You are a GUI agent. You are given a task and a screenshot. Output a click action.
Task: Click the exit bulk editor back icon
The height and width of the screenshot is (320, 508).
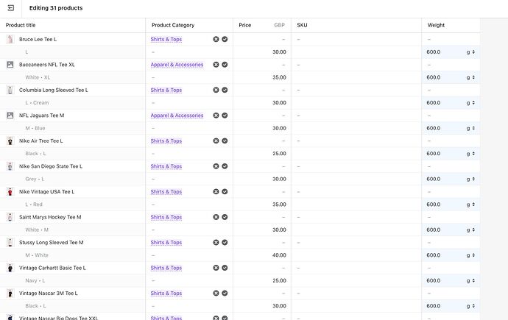pyautogui.click(x=11, y=8)
